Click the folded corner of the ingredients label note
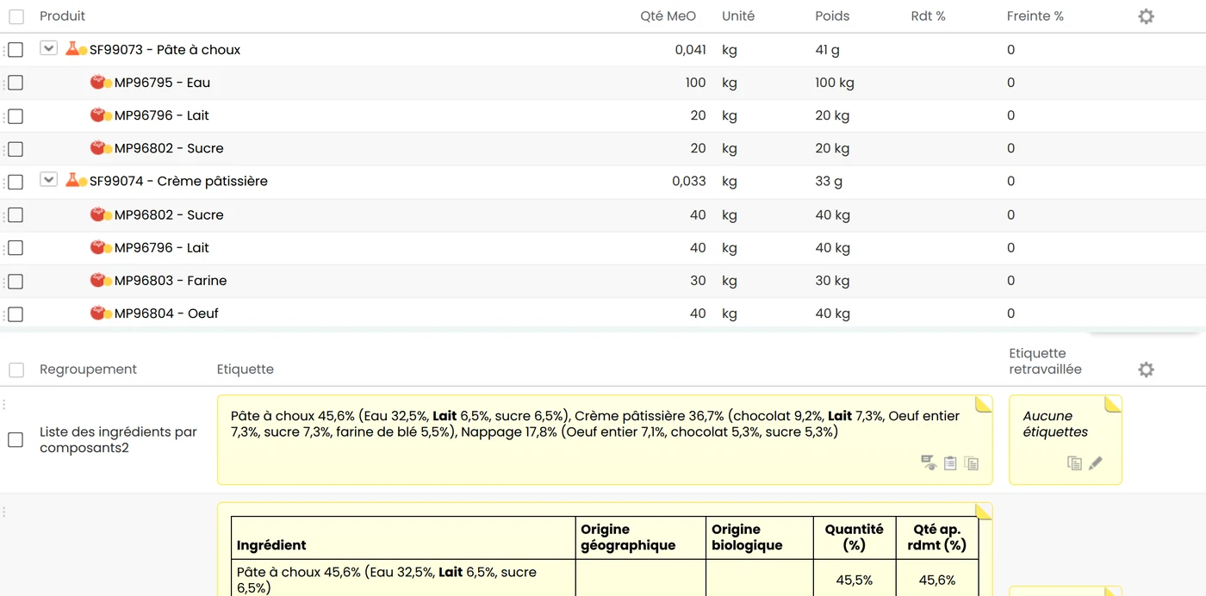This screenshot has width=1206, height=596. coord(984,404)
